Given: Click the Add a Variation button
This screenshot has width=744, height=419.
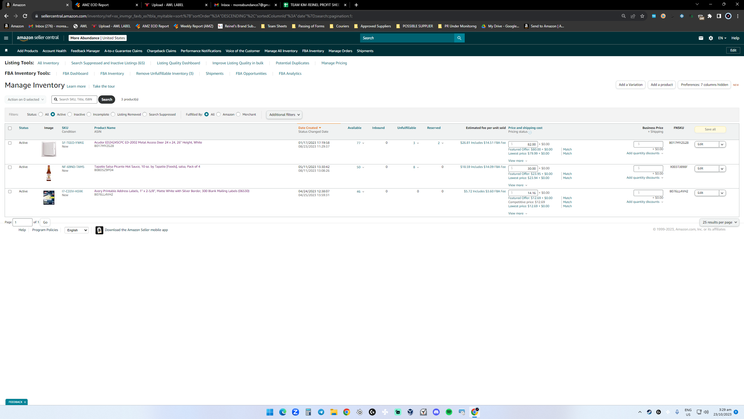Looking at the screenshot, I should click(631, 85).
